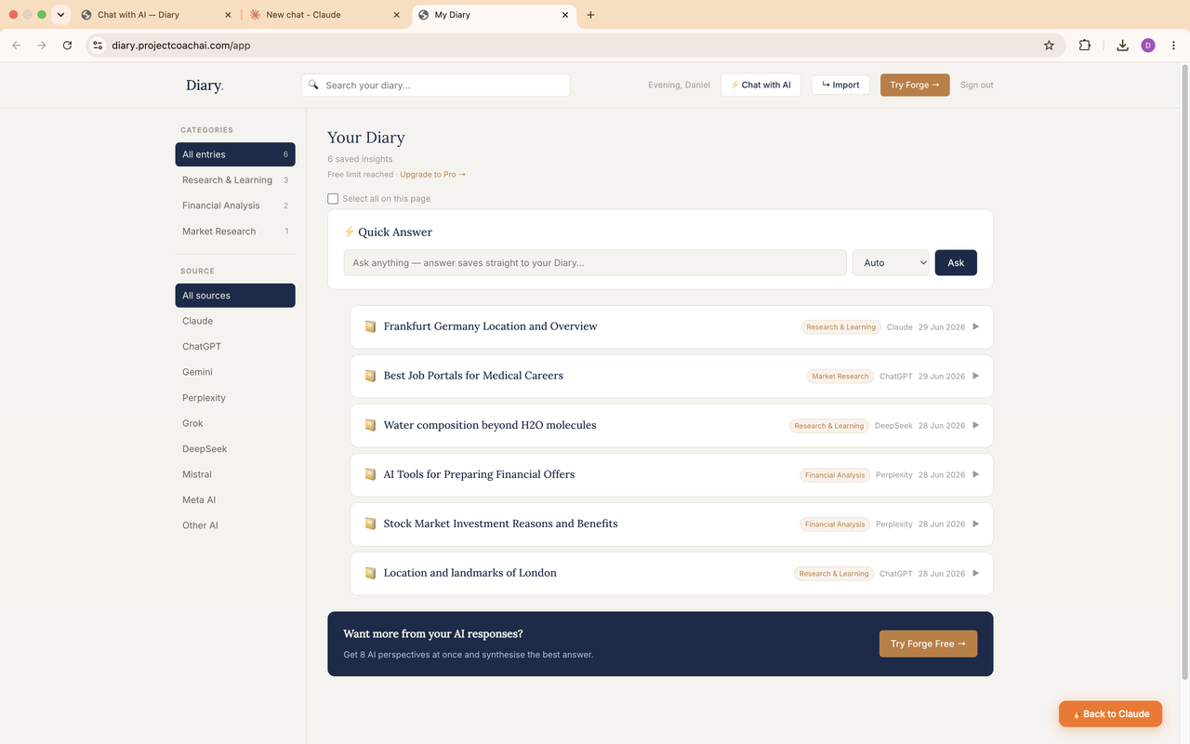The height and width of the screenshot is (744, 1190).
Task: Open the browser extensions puzzle icon
Action: (1085, 45)
